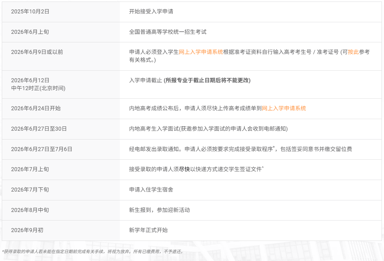Open 网上入学申请系统 link in June 24 row
Viewport: 384px width, 261px height.
[284, 108]
